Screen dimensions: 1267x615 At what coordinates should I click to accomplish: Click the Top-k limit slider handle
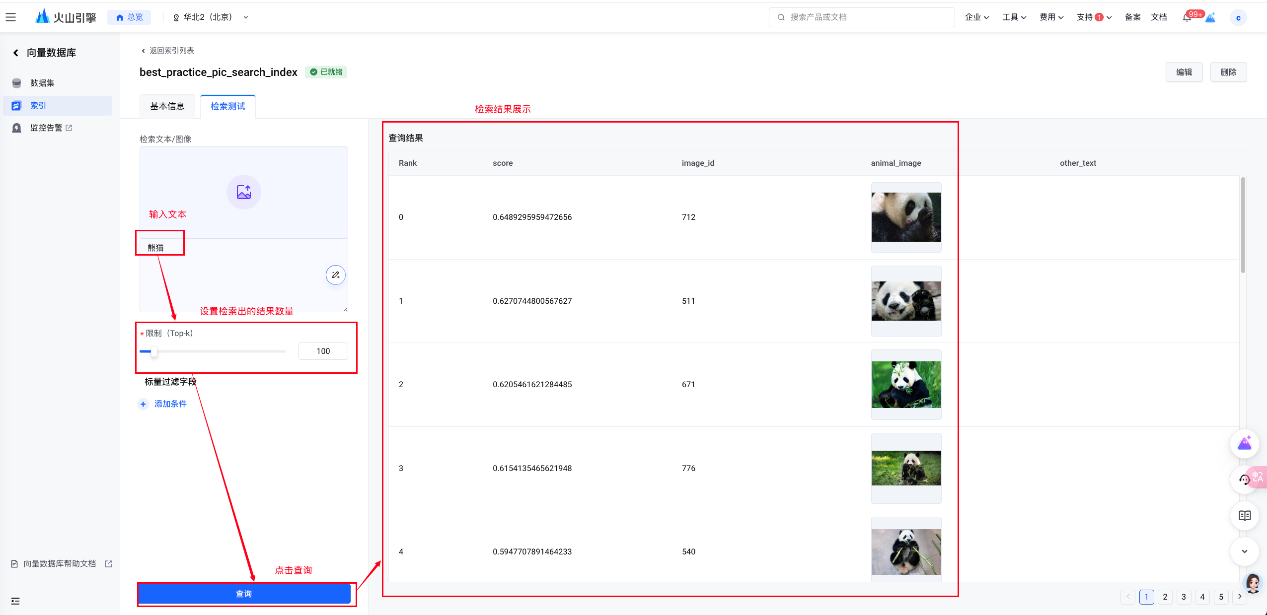(154, 351)
